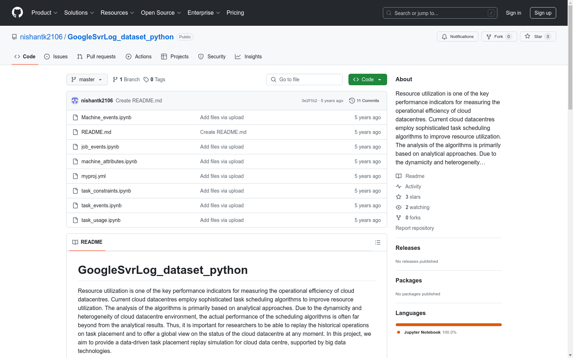Click the commits history clock icon

[352, 101]
